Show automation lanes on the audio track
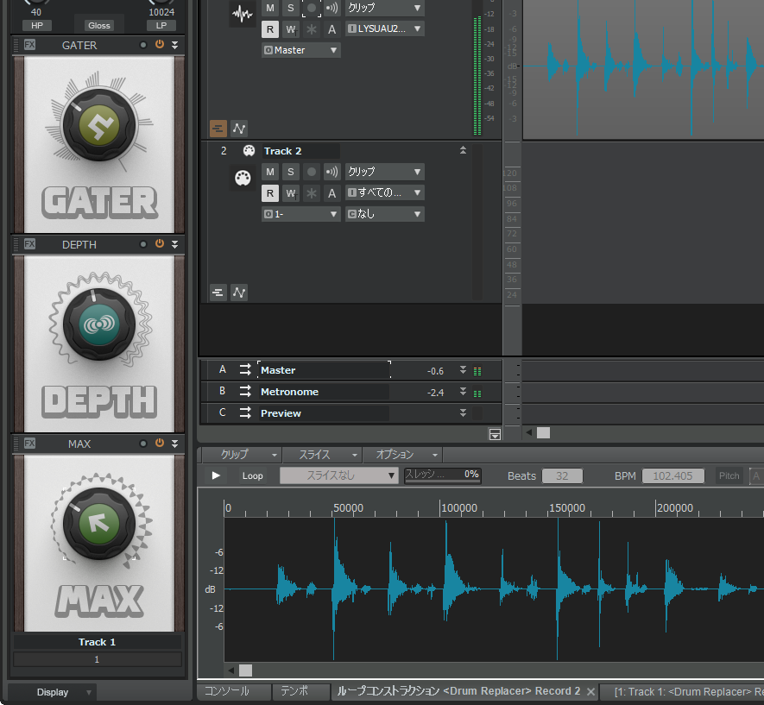Viewport: 764px width, 705px height. click(x=239, y=129)
